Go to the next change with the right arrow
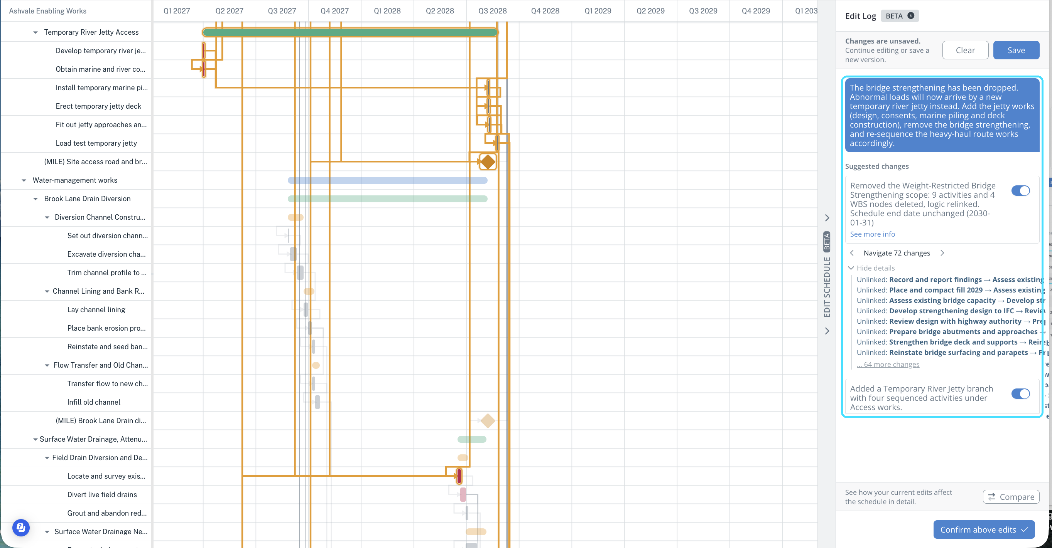Screen dimensions: 1052x548 click(x=942, y=253)
